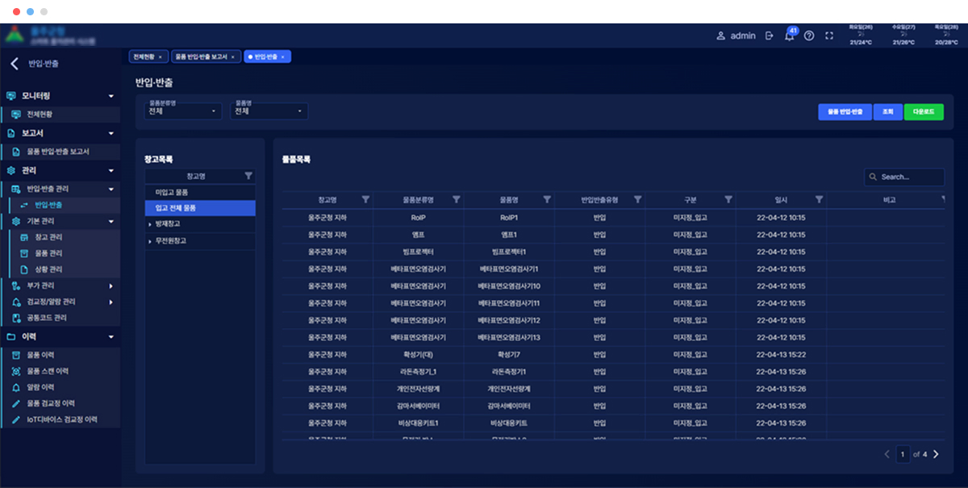
Task: Switch to 물품 반입·반출 보고서 tab
Action: pos(202,56)
